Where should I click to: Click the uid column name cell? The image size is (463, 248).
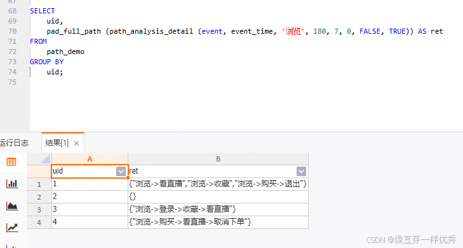(90, 171)
